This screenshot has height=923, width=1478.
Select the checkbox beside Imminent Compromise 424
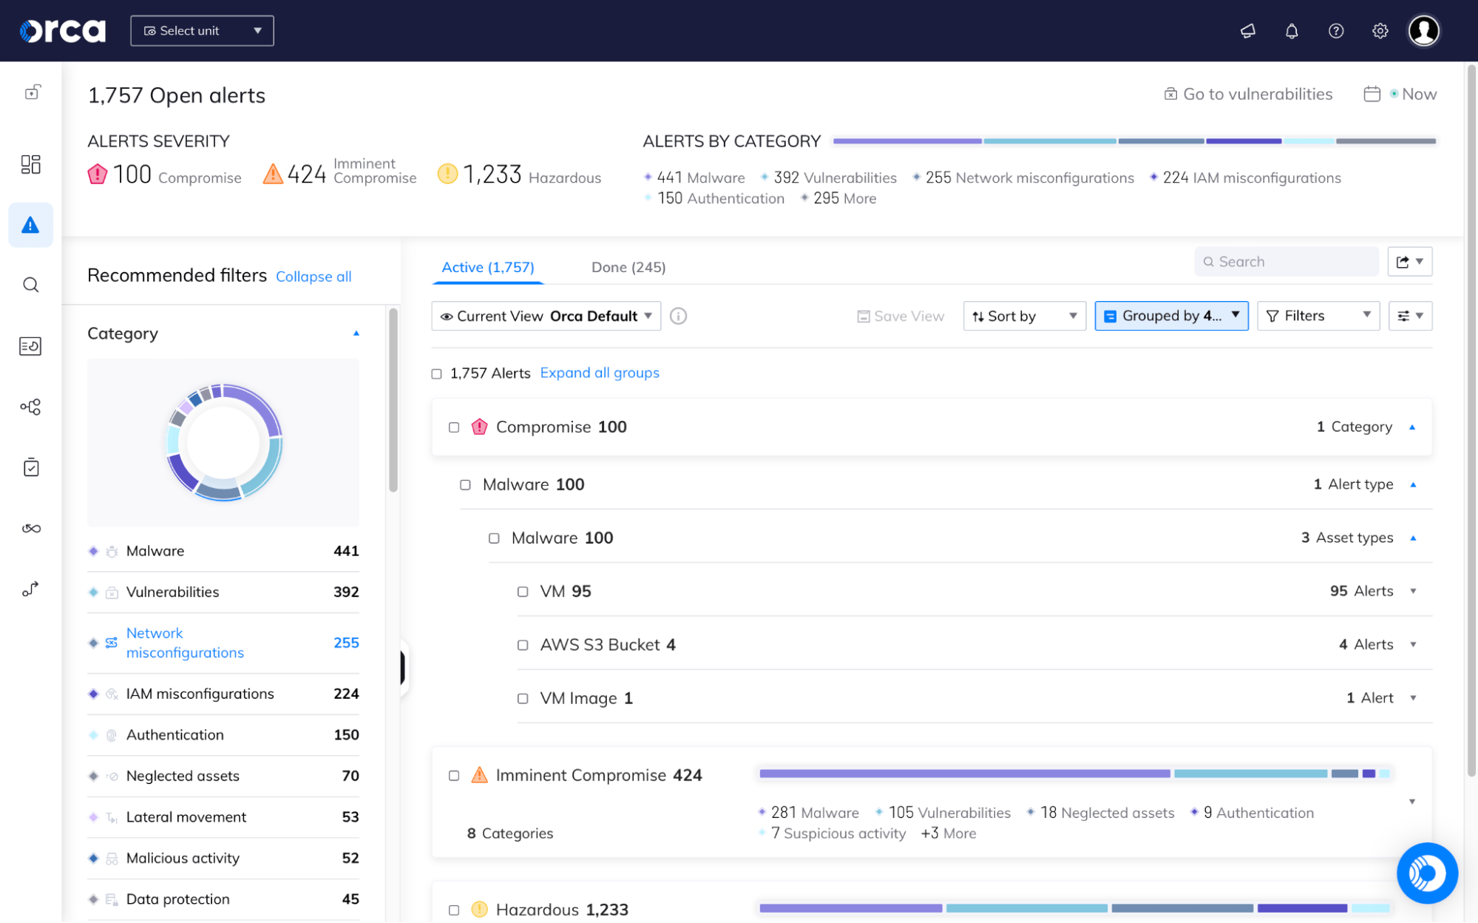click(x=454, y=775)
